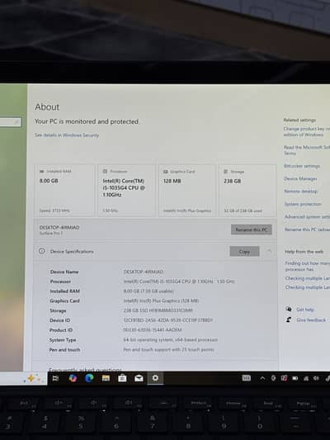Select the Product ID row value

[x=153, y=330]
